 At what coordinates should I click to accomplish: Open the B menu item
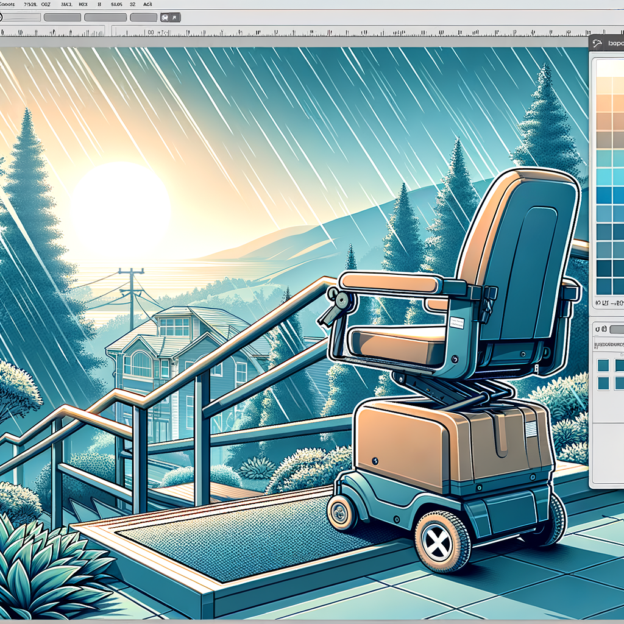click(x=99, y=4)
